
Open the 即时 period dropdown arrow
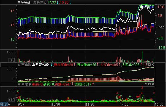point(9,104)
